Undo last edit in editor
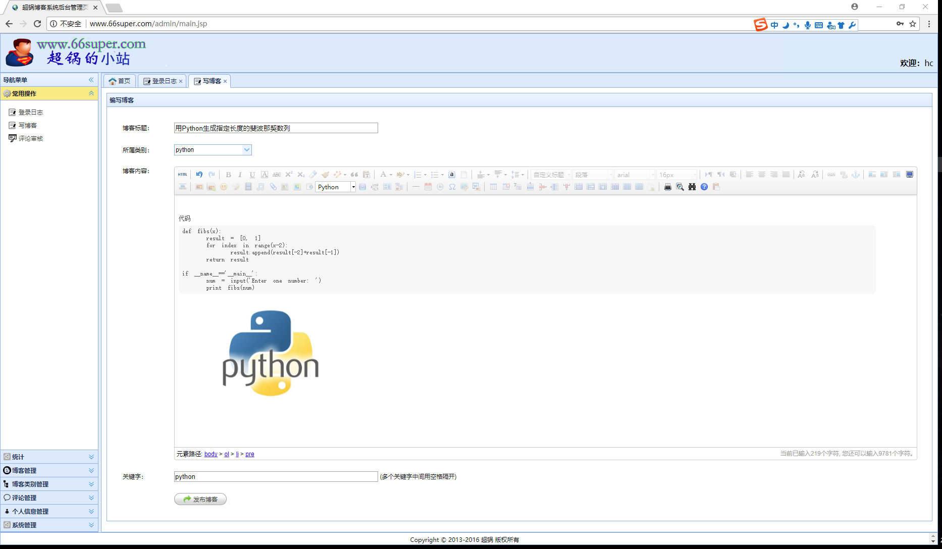The image size is (942, 549). click(199, 175)
